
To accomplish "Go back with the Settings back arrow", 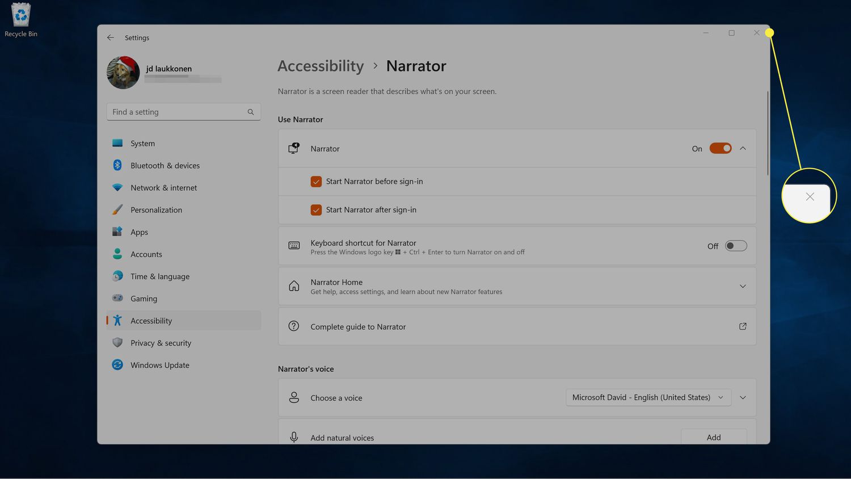I will click(111, 37).
